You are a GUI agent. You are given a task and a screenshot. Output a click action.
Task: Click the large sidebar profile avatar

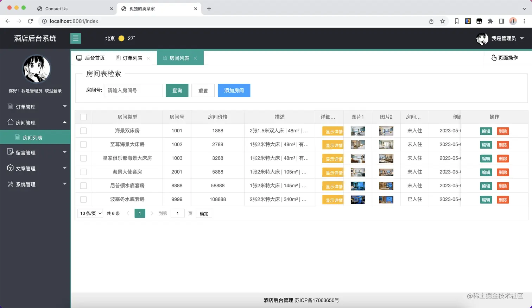[x=36, y=69]
